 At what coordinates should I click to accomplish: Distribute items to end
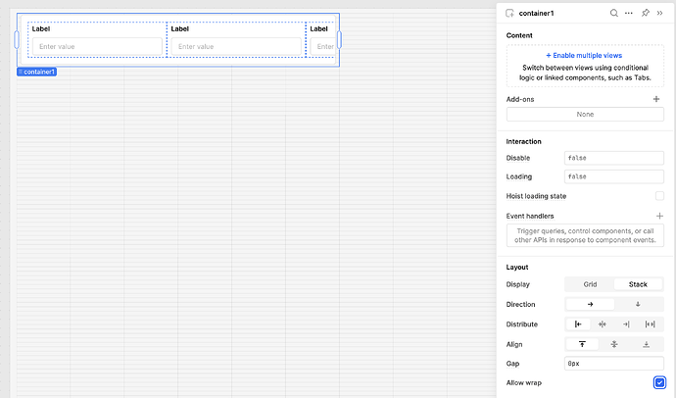click(x=626, y=324)
